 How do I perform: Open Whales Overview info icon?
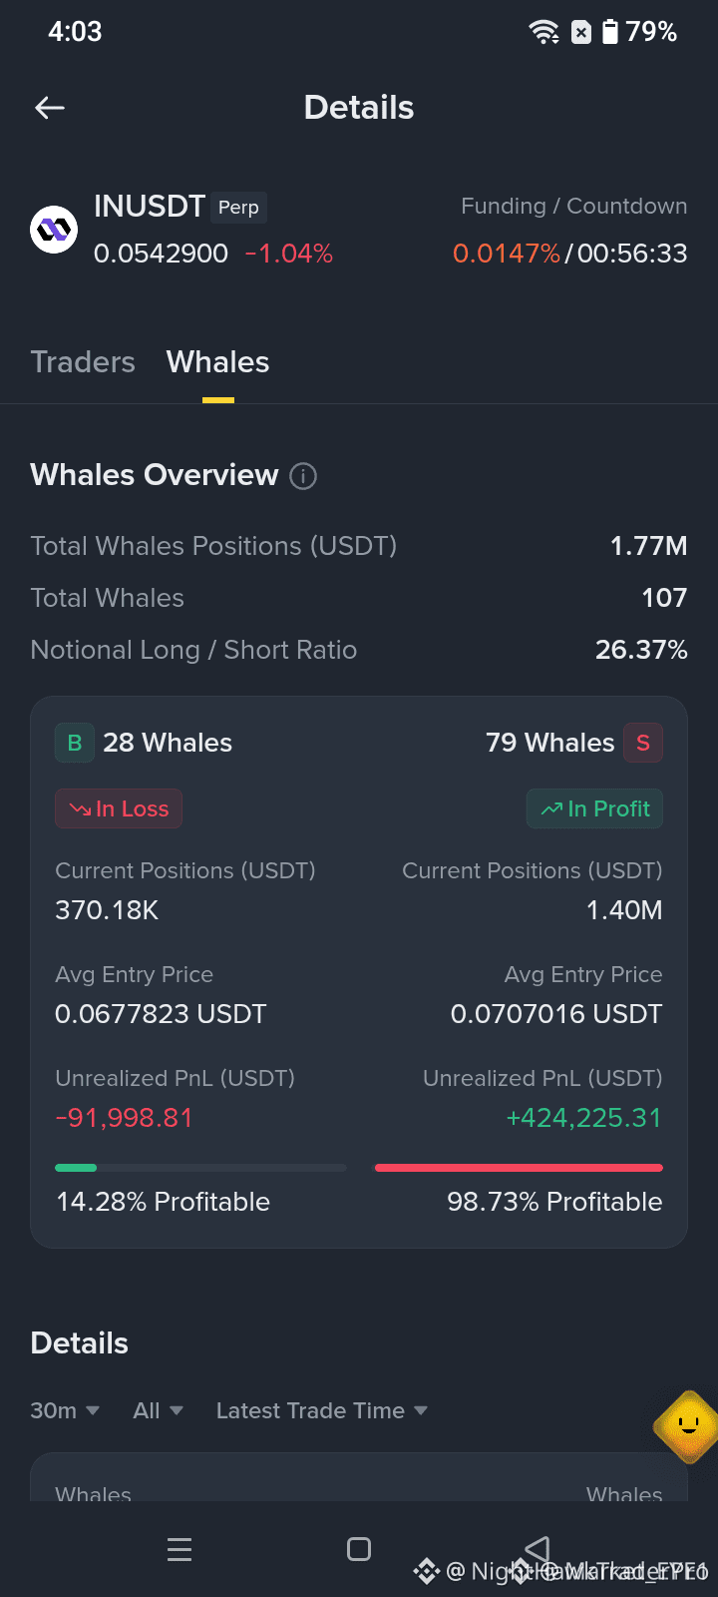[303, 476]
